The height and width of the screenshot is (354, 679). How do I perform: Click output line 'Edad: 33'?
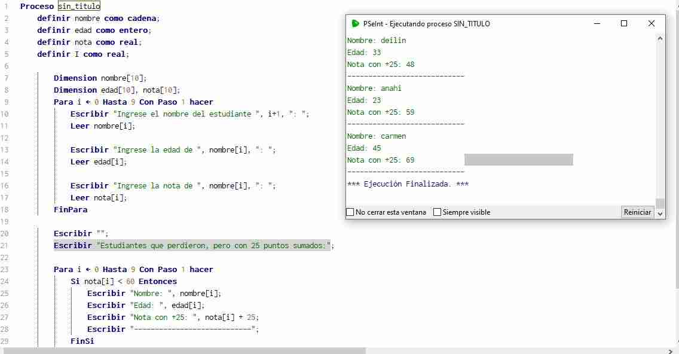[364, 53]
